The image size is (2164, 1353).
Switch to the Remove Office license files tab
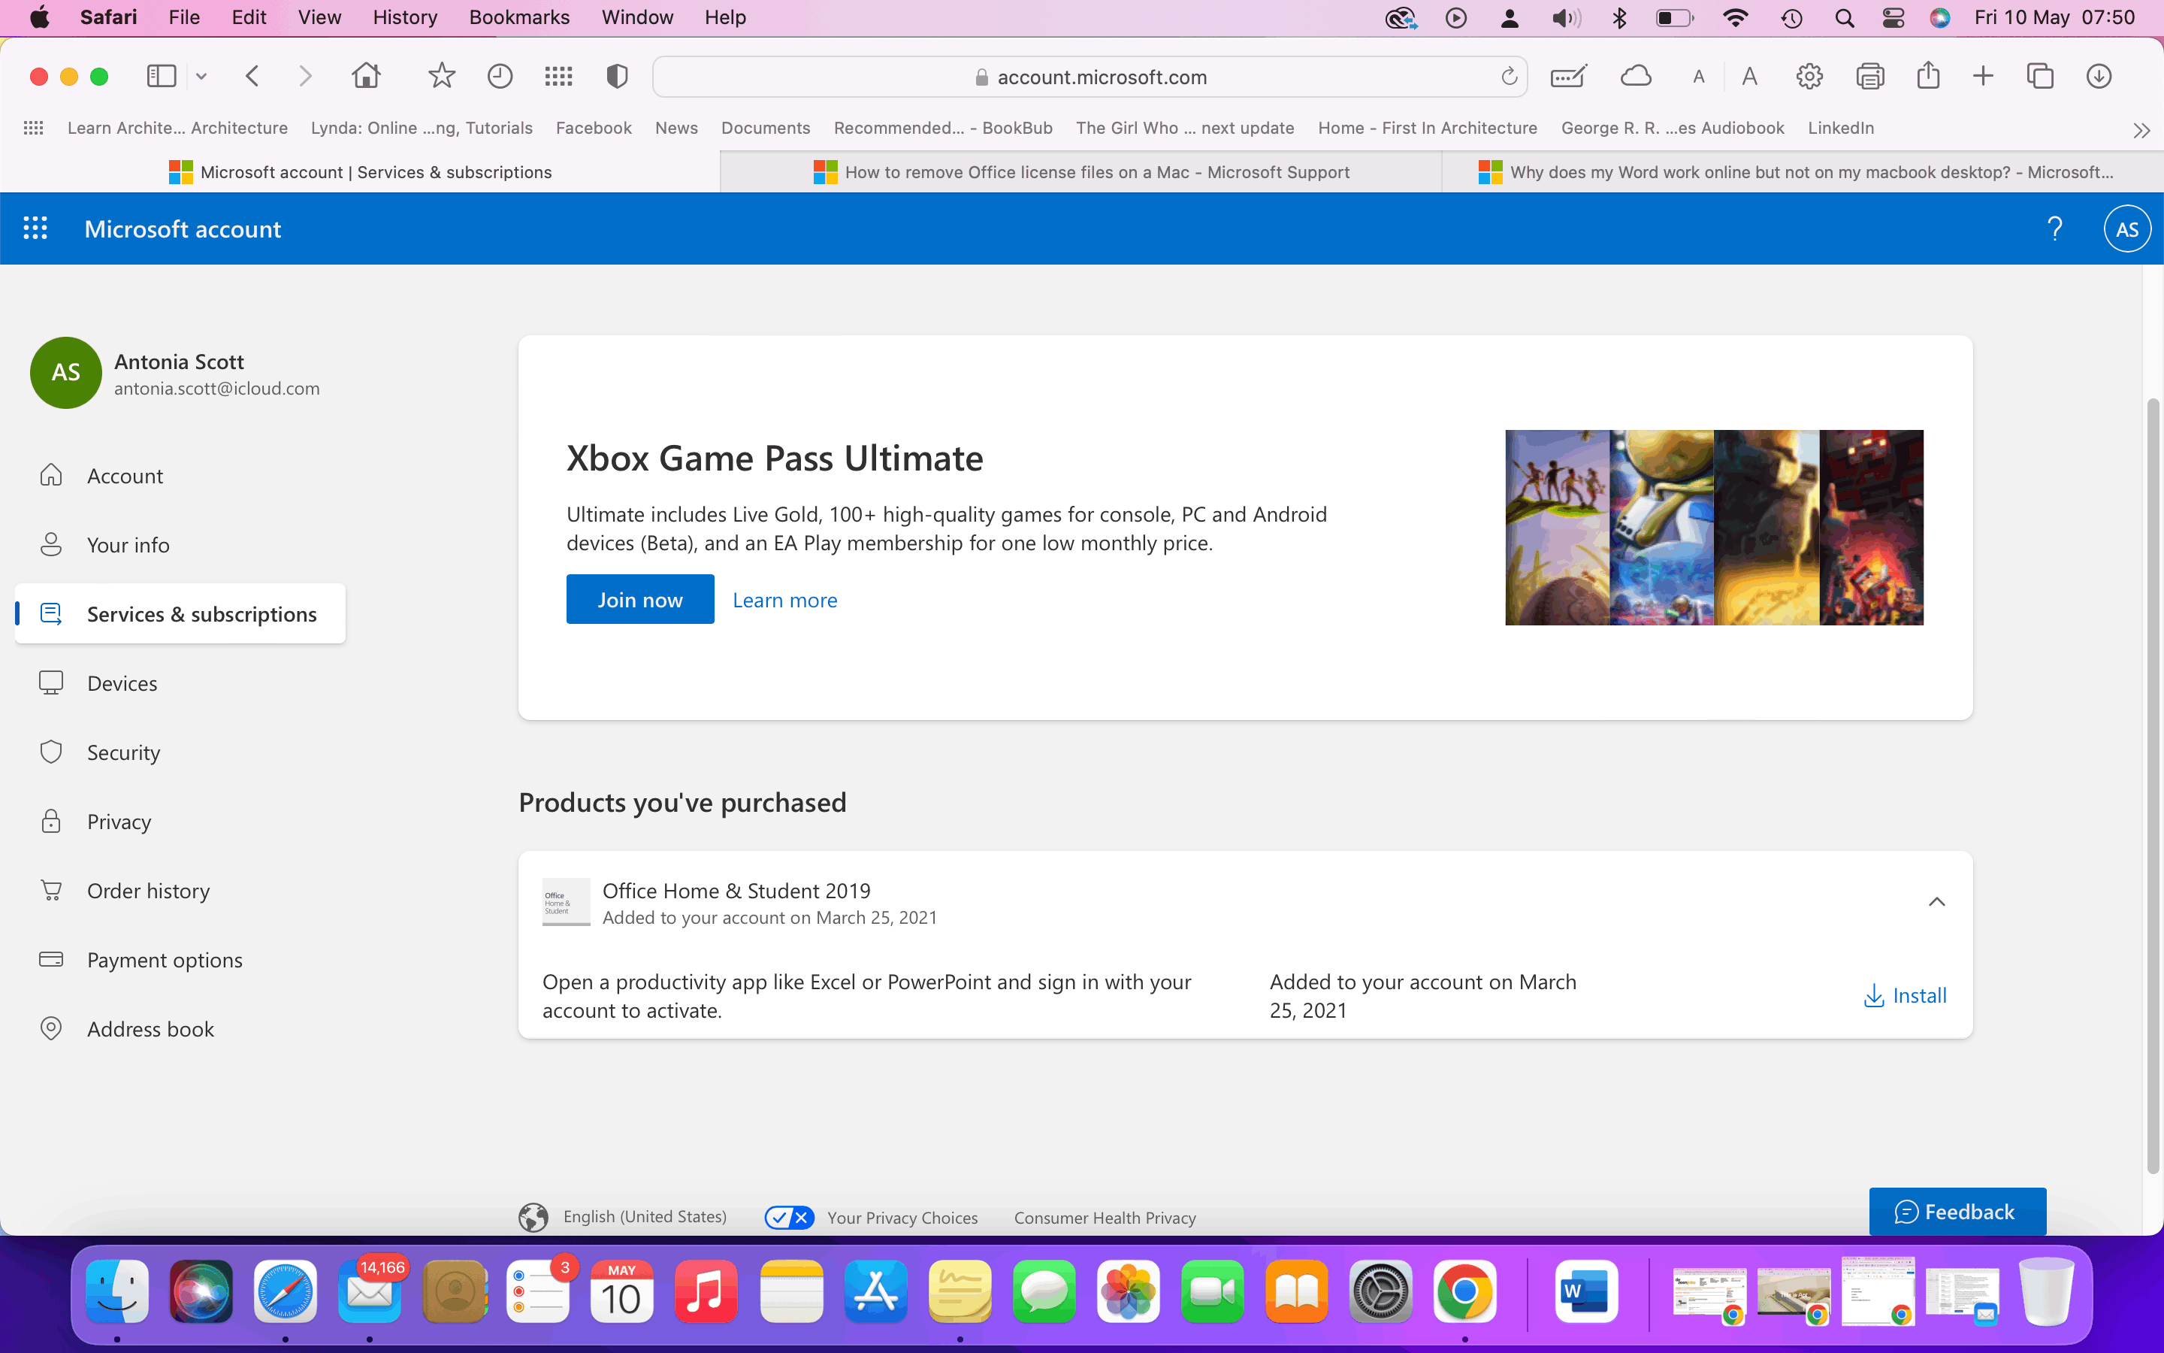(x=1080, y=172)
